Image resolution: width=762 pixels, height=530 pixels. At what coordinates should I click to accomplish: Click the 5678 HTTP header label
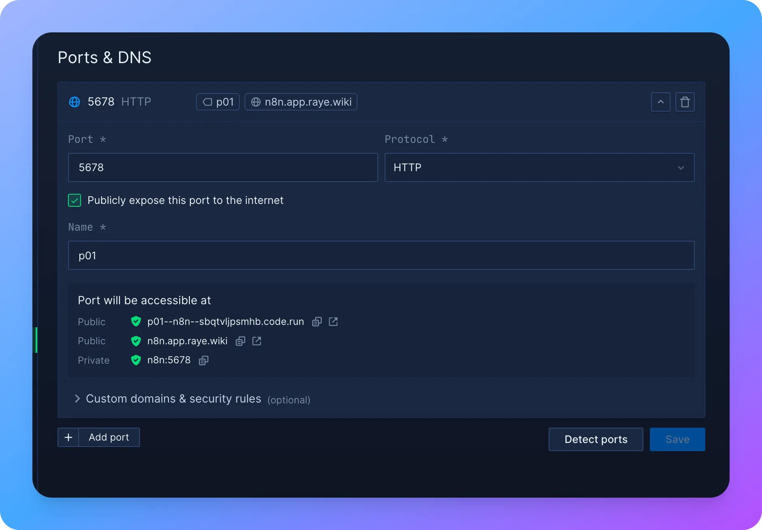[x=119, y=102]
